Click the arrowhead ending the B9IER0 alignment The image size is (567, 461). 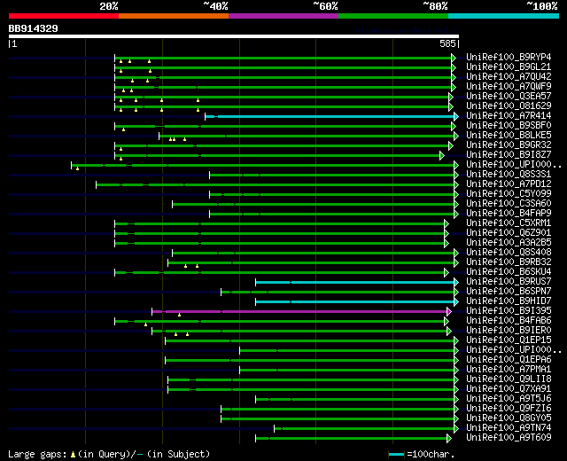click(x=449, y=331)
